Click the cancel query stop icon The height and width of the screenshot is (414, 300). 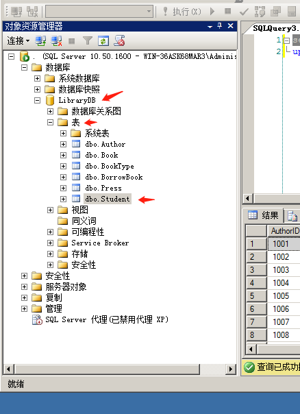point(227,11)
